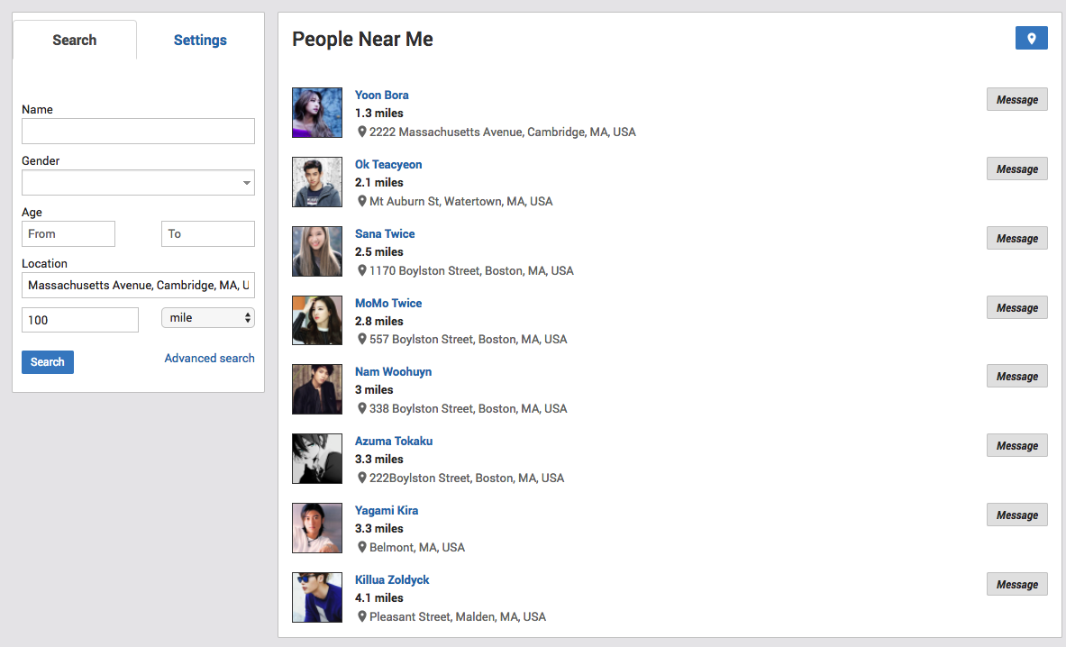The image size is (1066, 647).
Task: Select the Search tab
Action: [75, 40]
